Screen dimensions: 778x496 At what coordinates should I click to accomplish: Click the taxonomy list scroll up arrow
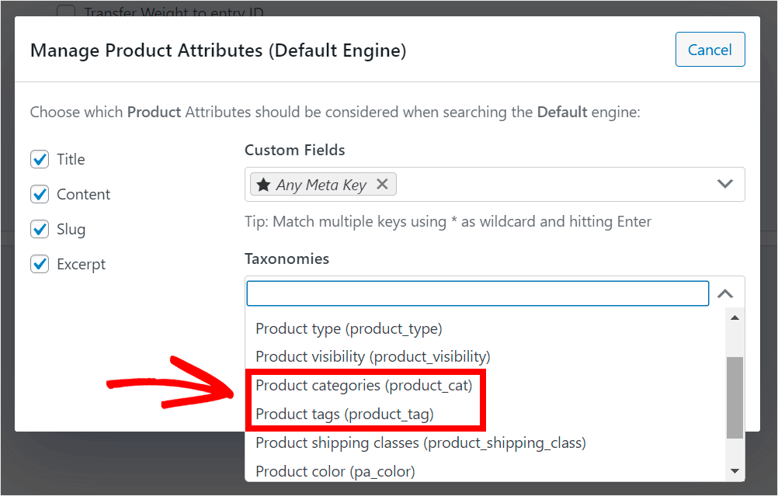click(735, 318)
